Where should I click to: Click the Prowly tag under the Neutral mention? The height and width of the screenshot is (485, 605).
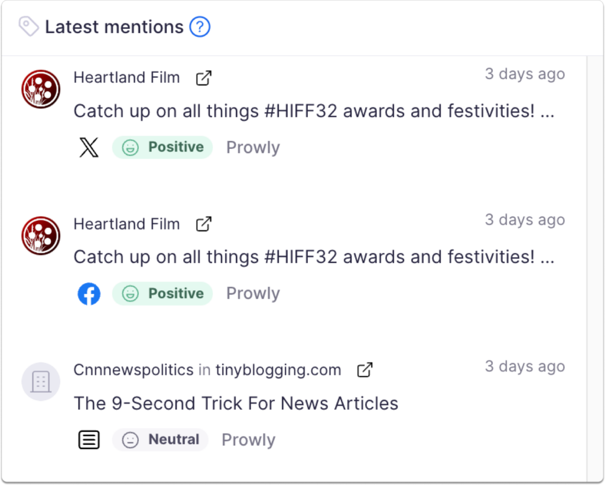point(248,440)
